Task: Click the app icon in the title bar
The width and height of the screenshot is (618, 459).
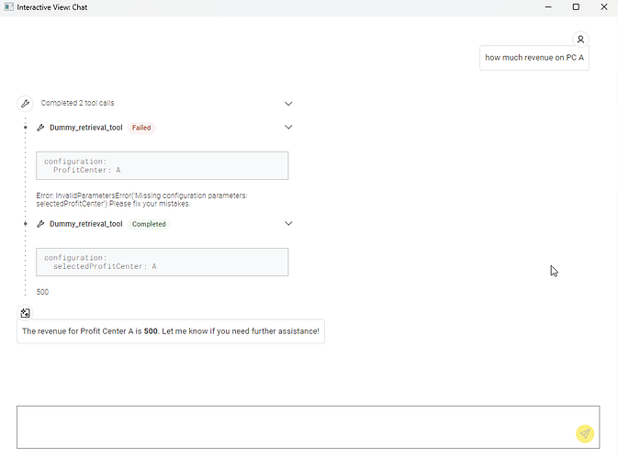Action: [8, 7]
